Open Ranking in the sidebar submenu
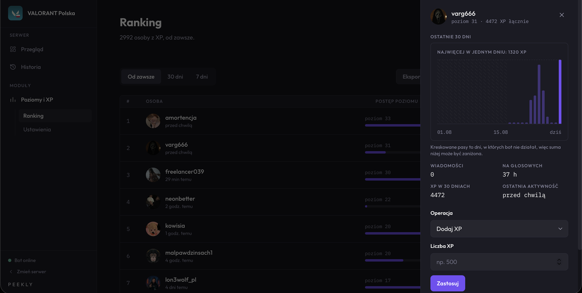 33,116
